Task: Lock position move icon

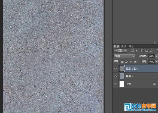Action: (x=131, y=62)
